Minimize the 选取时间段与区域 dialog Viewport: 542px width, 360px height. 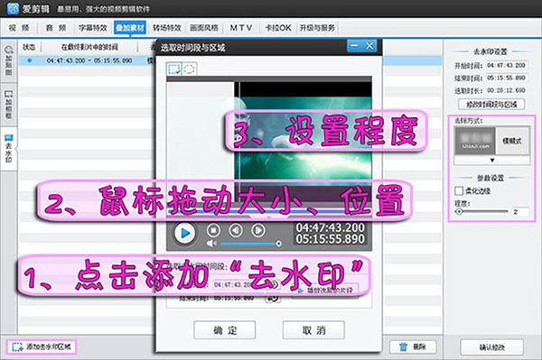pos(354,45)
